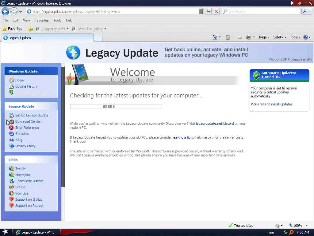Click the Community Discord people icon
This screenshot has width=314, height=236.
[11, 181]
